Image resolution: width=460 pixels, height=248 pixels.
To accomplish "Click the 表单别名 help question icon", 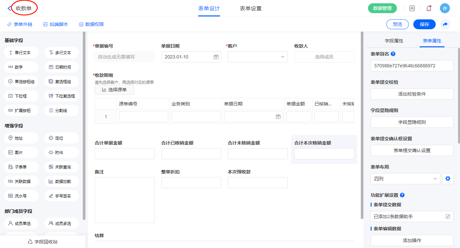I will (x=393, y=54).
